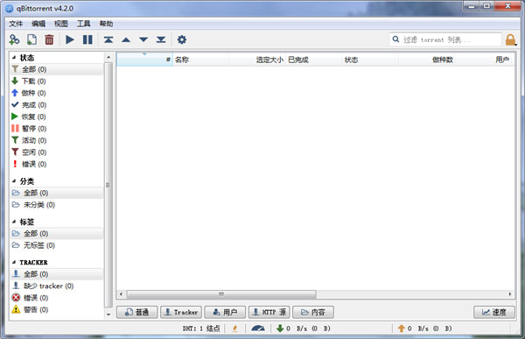The width and height of the screenshot is (525, 339).
Task: Open the 普通 details tab
Action: coord(137,312)
